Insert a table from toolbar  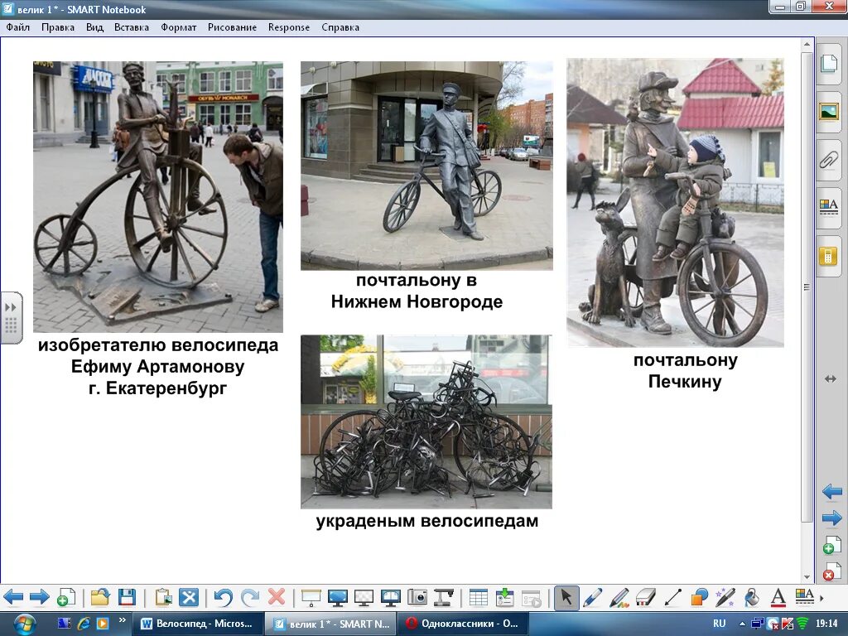(x=478, y=598)
